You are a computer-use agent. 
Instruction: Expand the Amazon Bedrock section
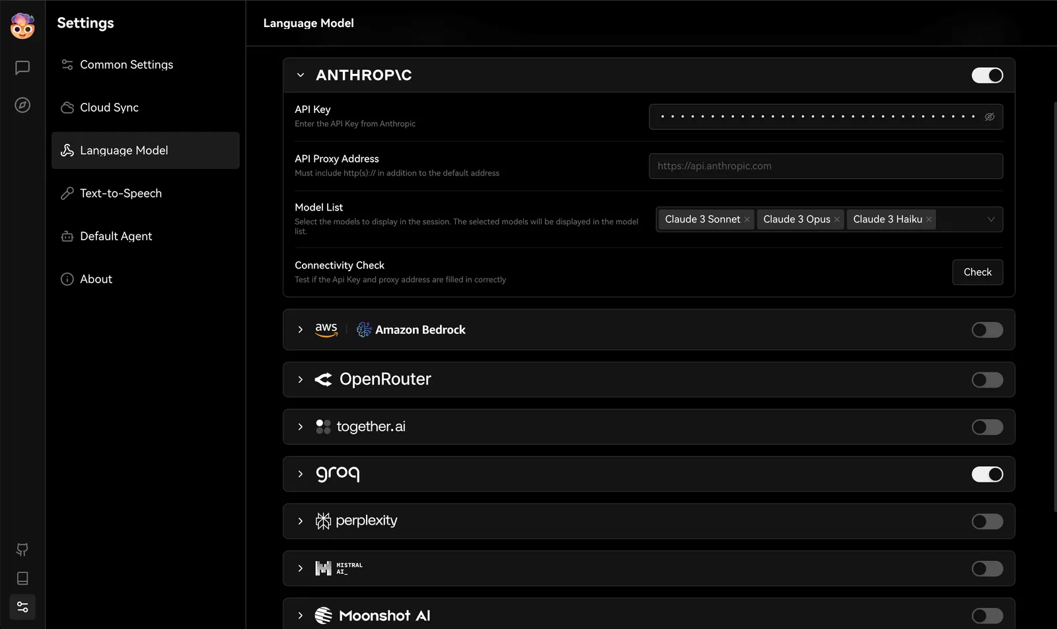tap(301, 329)
